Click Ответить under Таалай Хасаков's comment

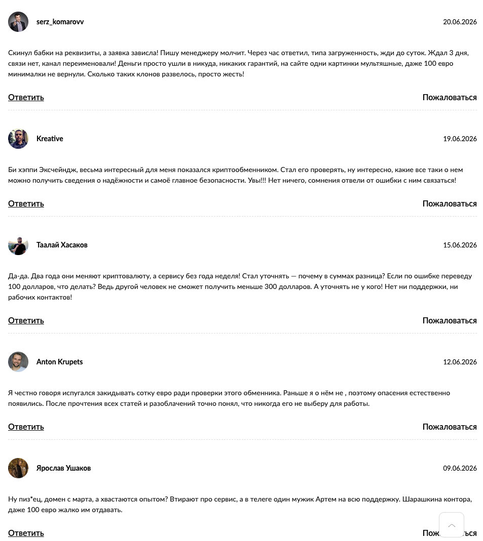(26, 321)
